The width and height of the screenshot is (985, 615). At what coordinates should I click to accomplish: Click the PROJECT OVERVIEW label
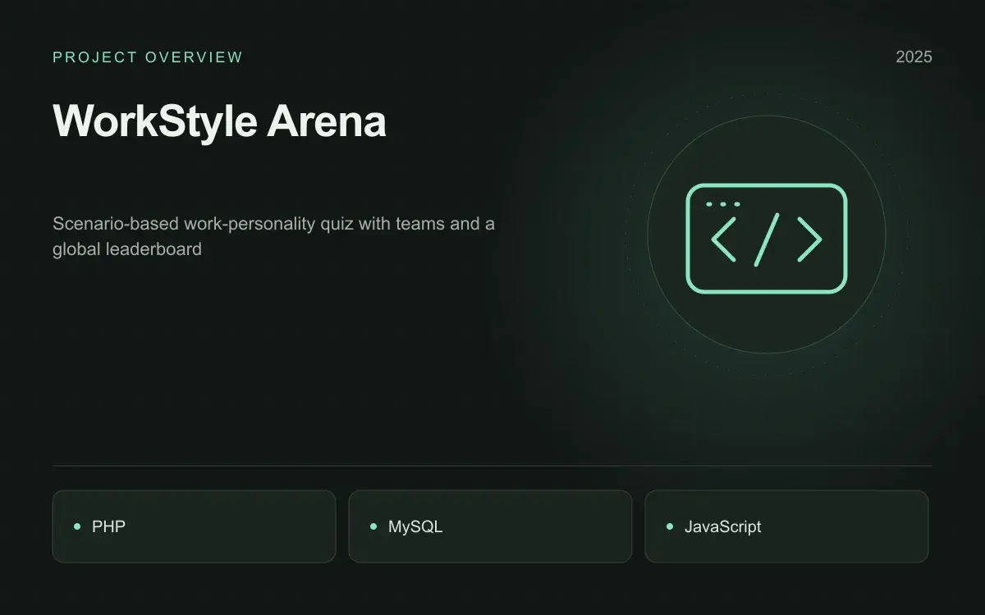coord(148,57)
